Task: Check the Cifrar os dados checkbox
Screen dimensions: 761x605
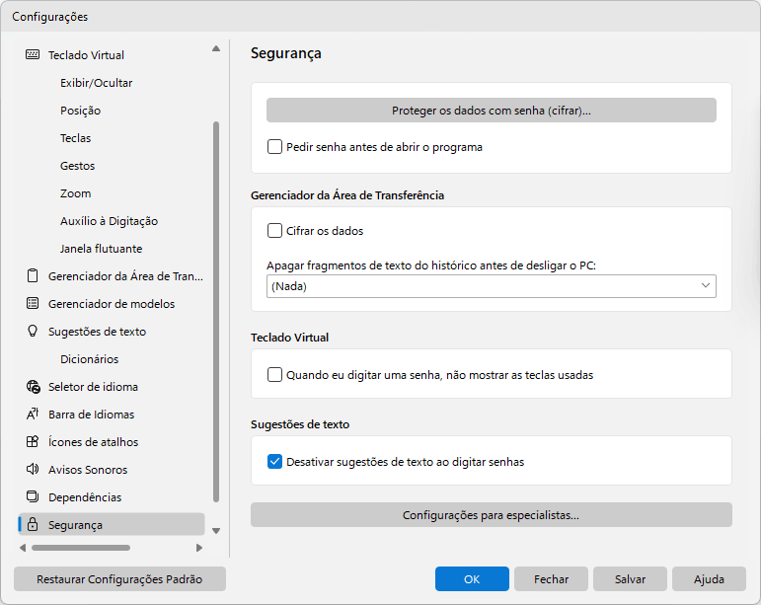Action: [274, 231]
